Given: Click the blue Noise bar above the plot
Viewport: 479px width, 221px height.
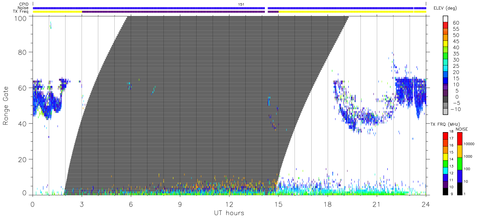Looking at the screenshot, I should coord(229,8).
